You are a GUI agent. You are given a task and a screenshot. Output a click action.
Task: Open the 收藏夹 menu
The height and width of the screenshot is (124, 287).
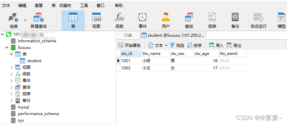pyautogui.click(x=65, y=6)
